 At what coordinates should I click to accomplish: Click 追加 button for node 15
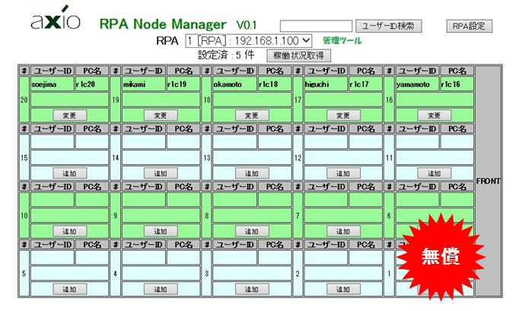tap(70, 173)
